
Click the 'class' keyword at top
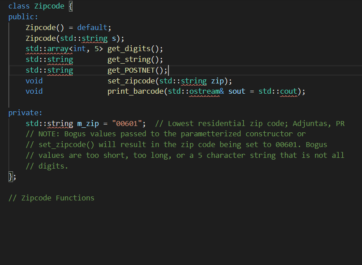click(19, 6)
